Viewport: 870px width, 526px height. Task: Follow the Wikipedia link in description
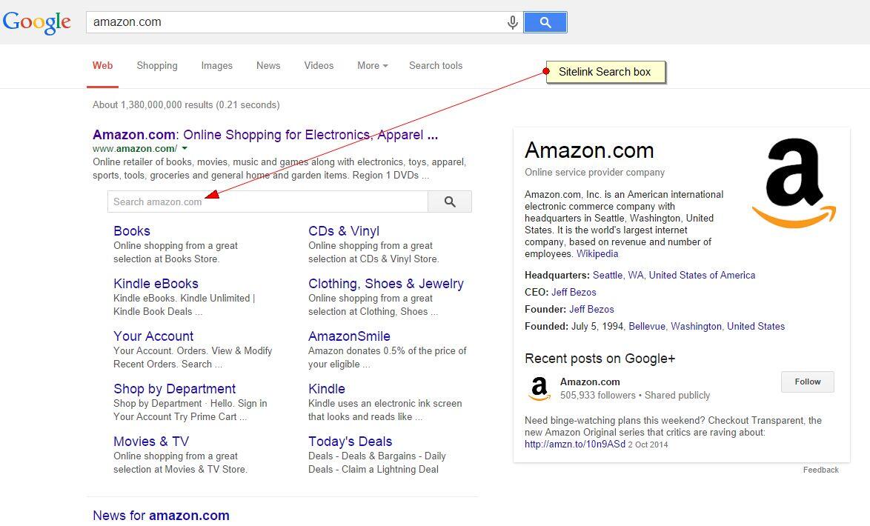tap(597, 253)
